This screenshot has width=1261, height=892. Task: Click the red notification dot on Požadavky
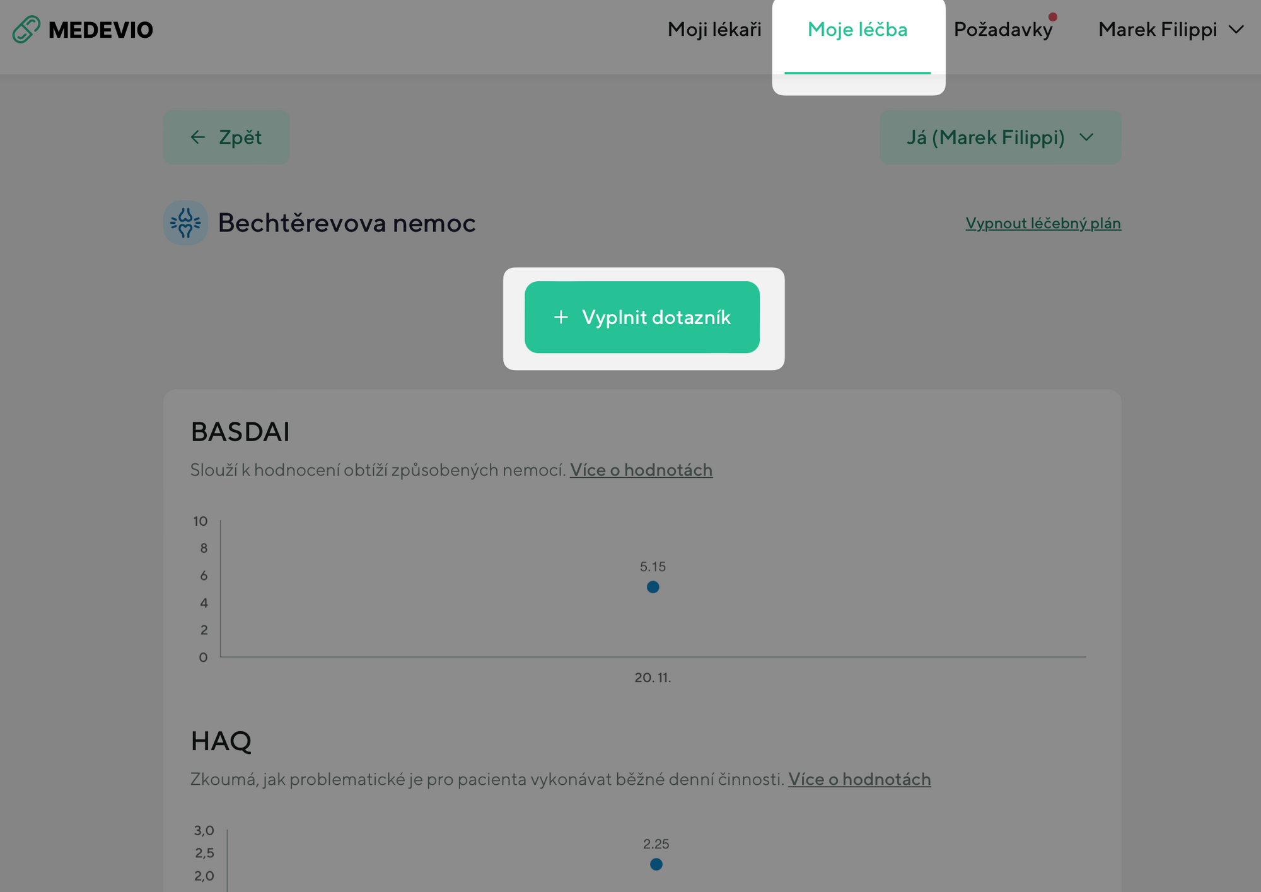coord(1052,17)
